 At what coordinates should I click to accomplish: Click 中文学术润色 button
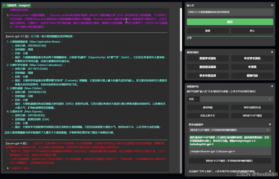(x=252, y=58)
